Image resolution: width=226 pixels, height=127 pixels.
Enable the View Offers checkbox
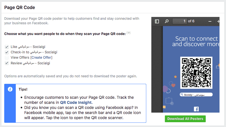[x=7, y=58]
